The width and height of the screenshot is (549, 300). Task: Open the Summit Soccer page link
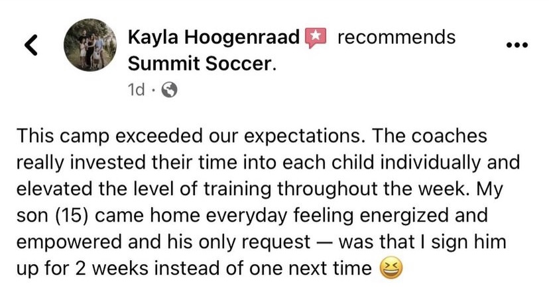click(198, 64)
